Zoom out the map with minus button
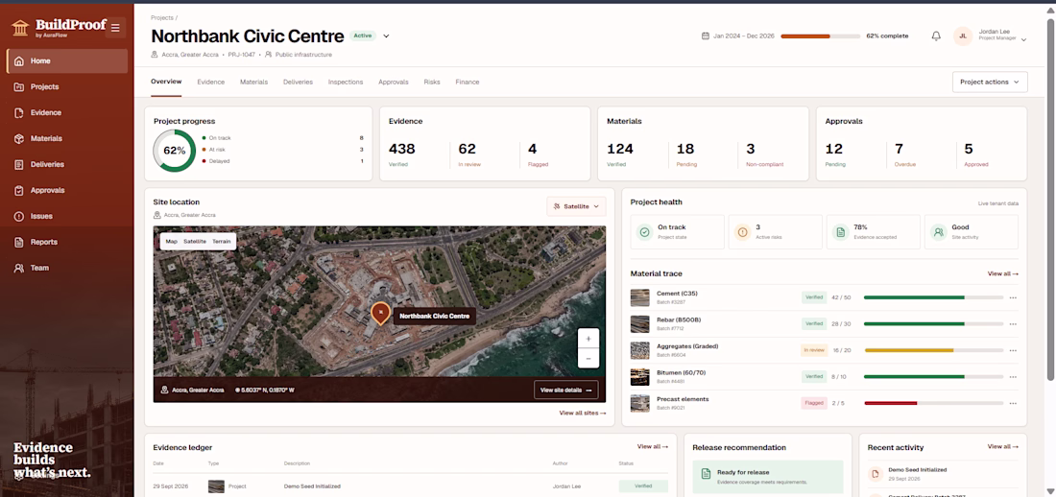This screenshot has height=497, width=1056. [588, 358]
